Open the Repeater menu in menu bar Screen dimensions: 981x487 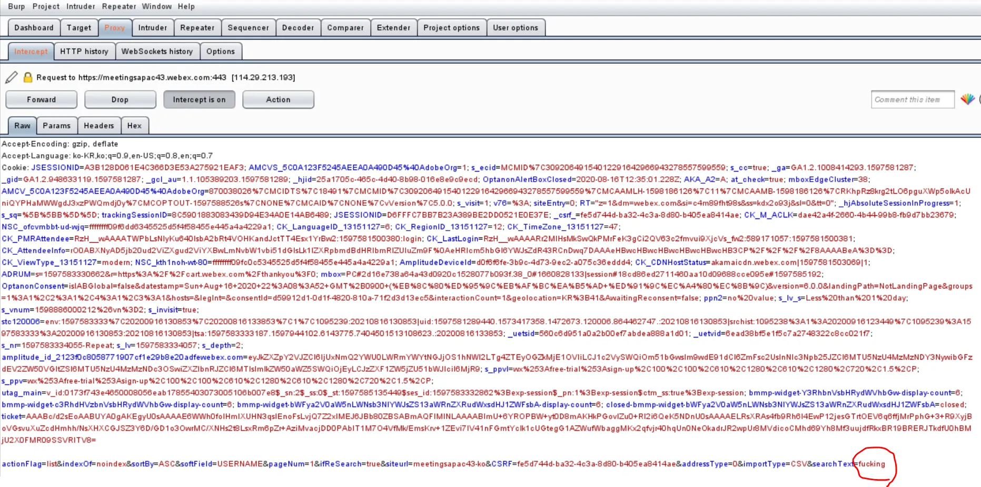point(119,6)
